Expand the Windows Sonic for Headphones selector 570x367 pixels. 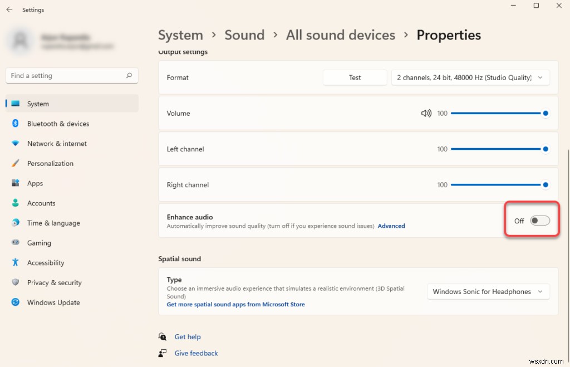click(x=488, y=291)
